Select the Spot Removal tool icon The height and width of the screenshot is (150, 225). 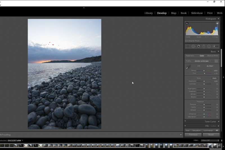[193, 46]
